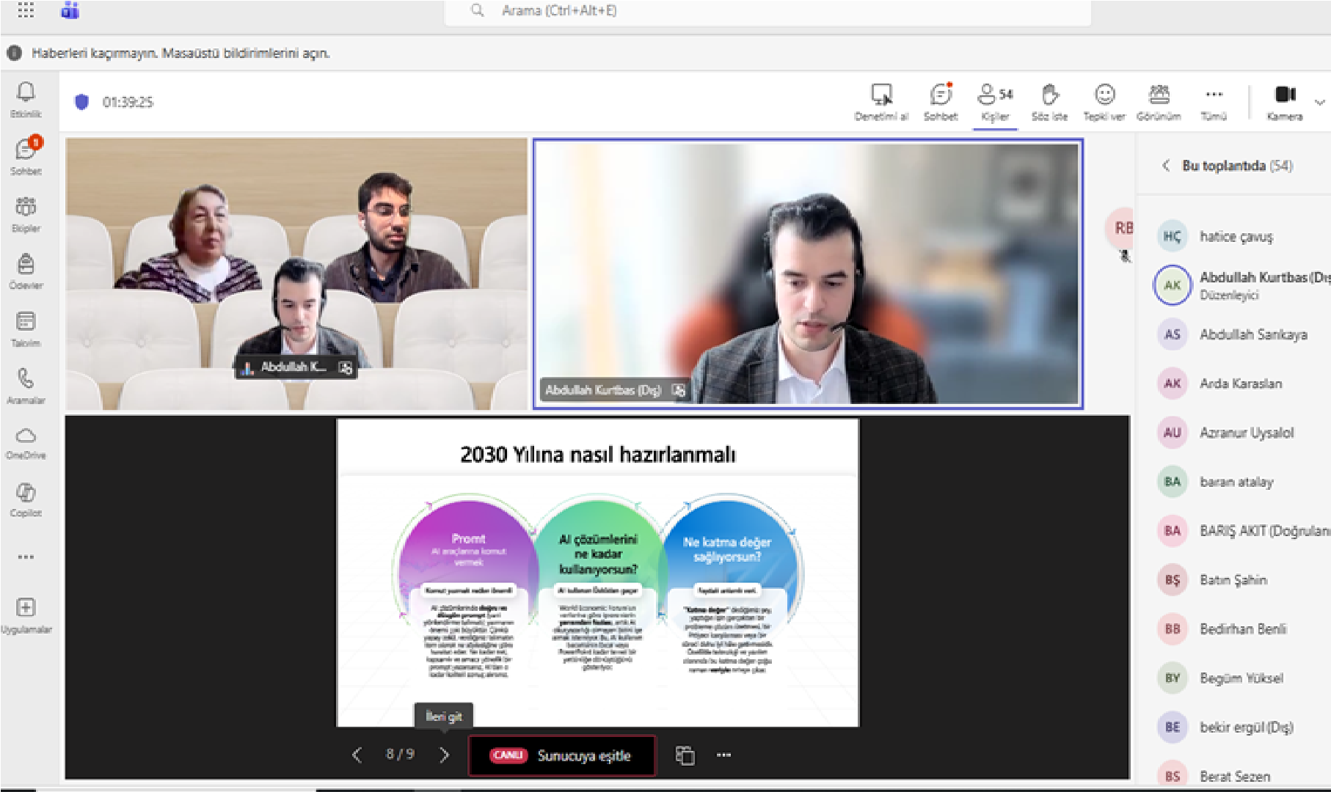Open Aramalar calls in sidebar
This screenshot has height=792, width=1331.
pos(26,384)
